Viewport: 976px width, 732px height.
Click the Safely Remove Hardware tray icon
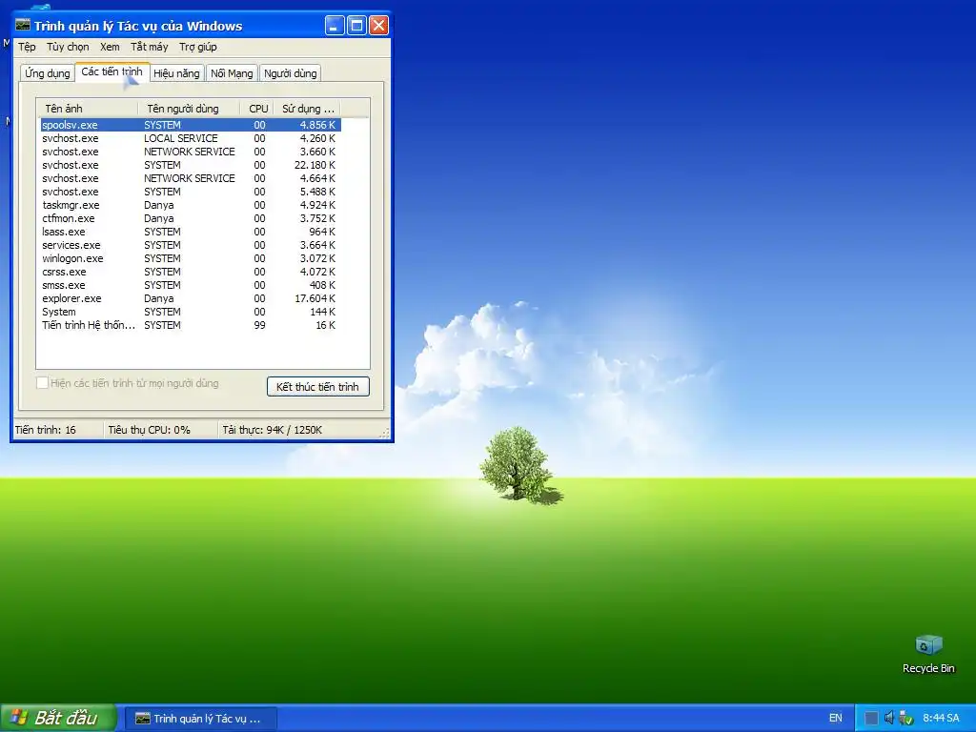(x=905, y=718)
